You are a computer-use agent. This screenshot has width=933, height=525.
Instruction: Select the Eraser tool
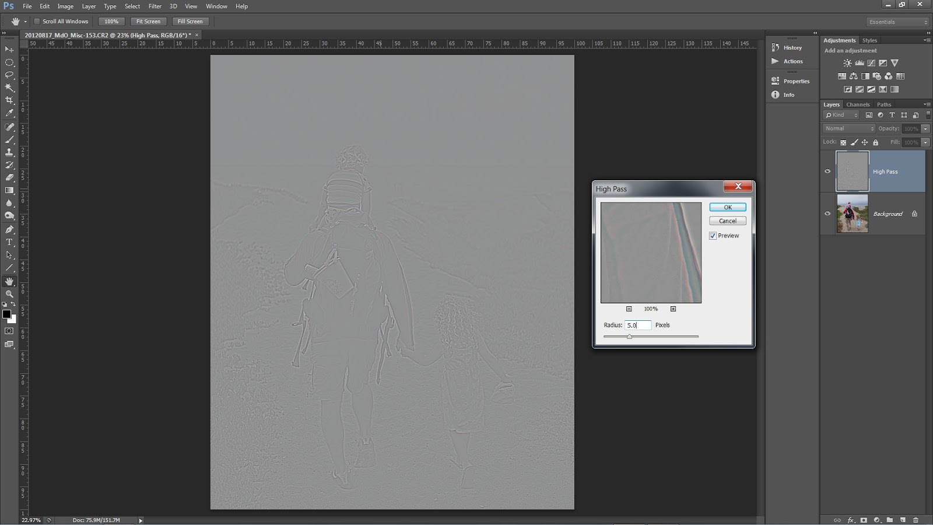click(x=9, y=177)
